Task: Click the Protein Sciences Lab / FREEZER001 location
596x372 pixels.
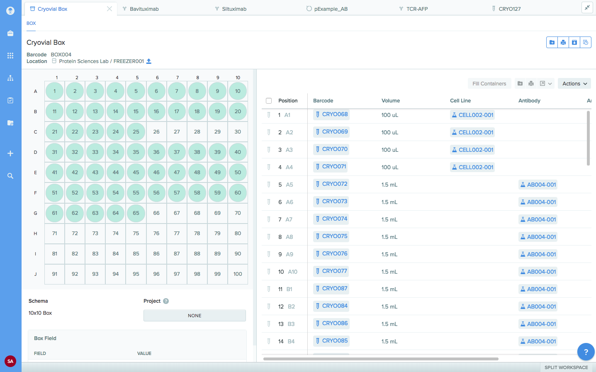Action: pos(101,61)
